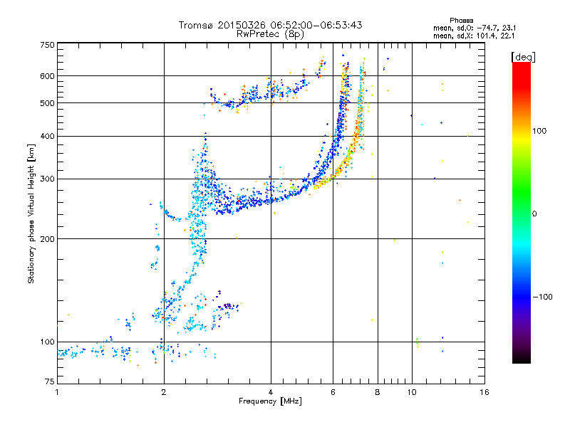Click the y-axis tick label '600'

click(47, 76)
